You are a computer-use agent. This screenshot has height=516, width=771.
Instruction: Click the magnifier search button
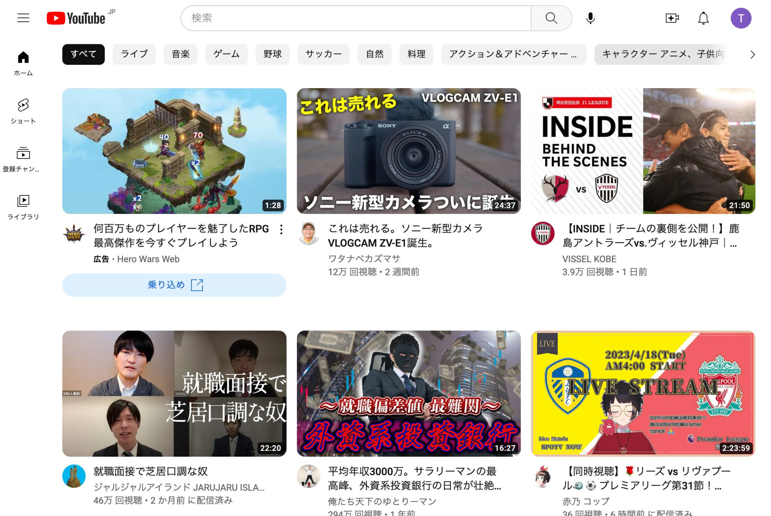(x=551, y=18)
